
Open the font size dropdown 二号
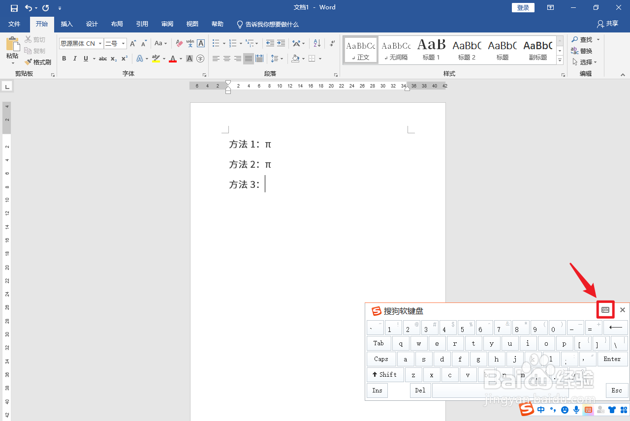pyautogui.click(x=123, y=44)
